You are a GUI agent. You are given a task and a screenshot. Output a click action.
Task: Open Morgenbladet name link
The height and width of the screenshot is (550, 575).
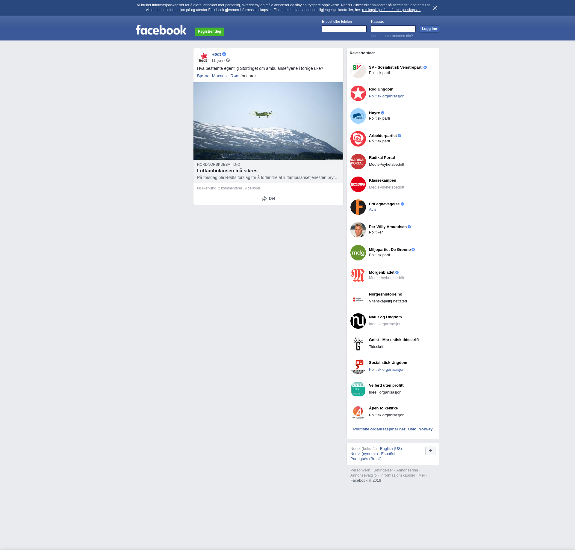click(x=382, y=272)
